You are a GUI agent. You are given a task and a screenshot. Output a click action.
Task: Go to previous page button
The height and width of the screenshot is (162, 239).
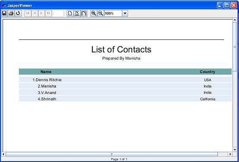click(x=35, y=13)
